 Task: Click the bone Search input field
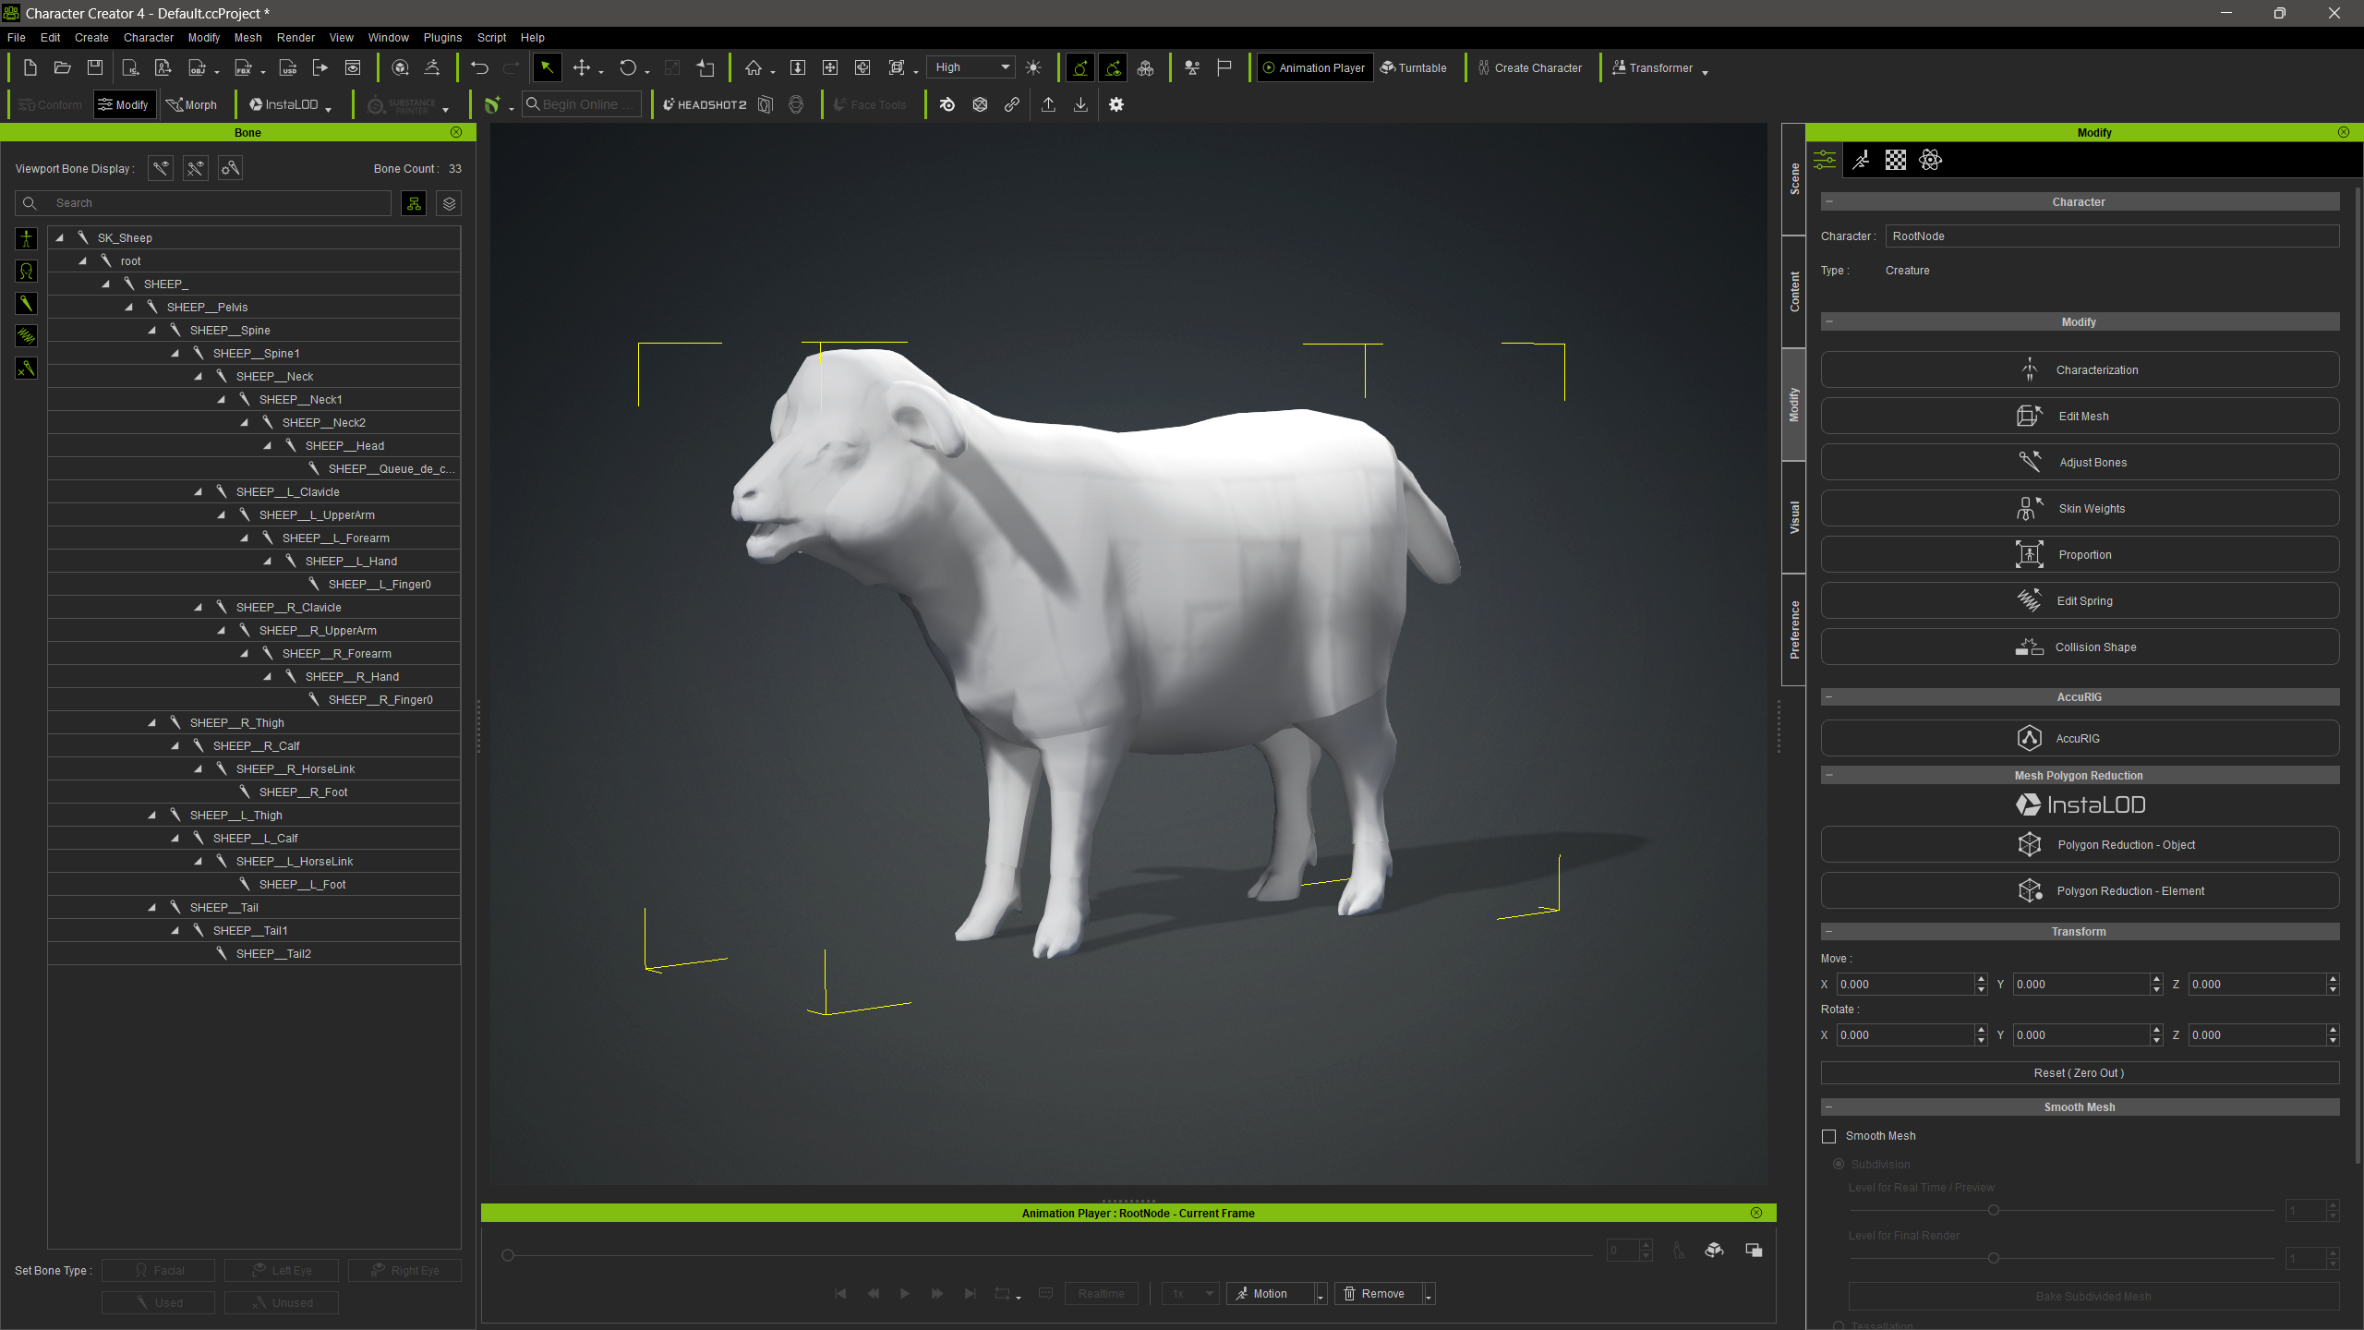click(203, 203)
